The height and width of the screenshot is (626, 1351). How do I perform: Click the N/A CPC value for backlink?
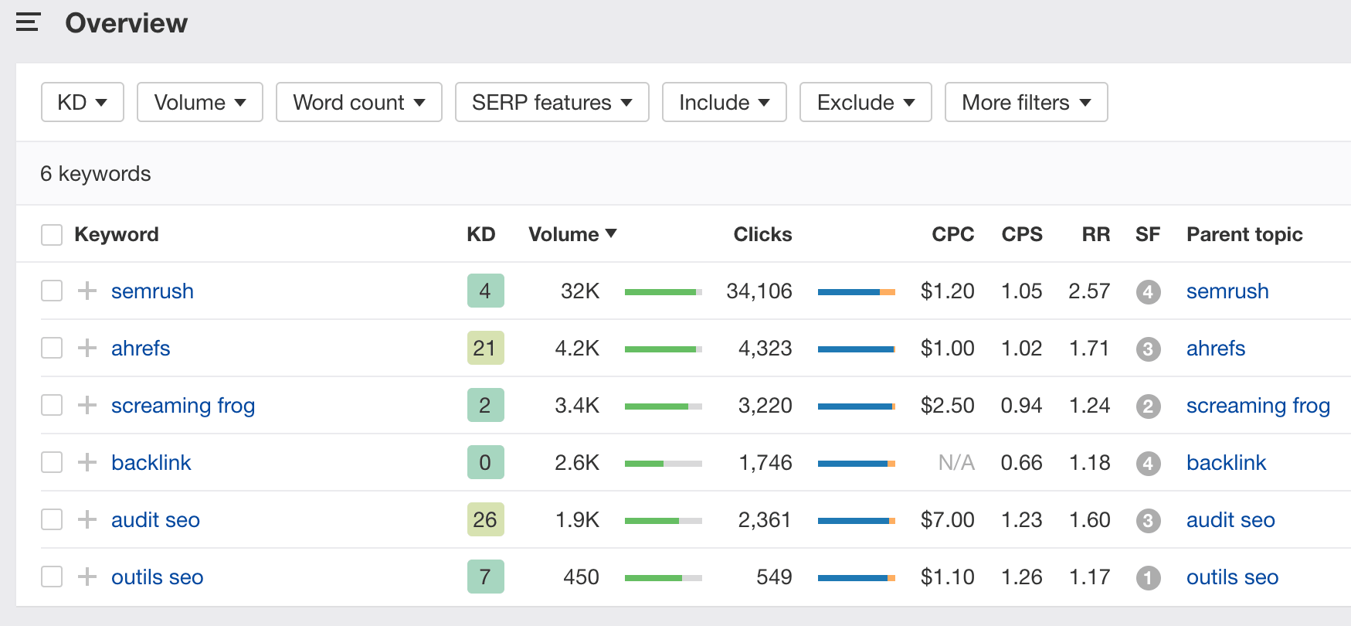point(956,463)
